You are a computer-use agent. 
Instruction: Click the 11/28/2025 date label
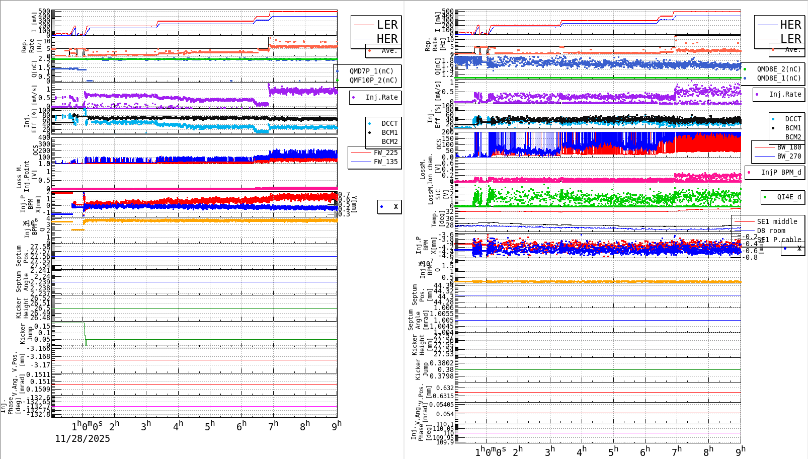pyautogui.click(x=82, y=439)
